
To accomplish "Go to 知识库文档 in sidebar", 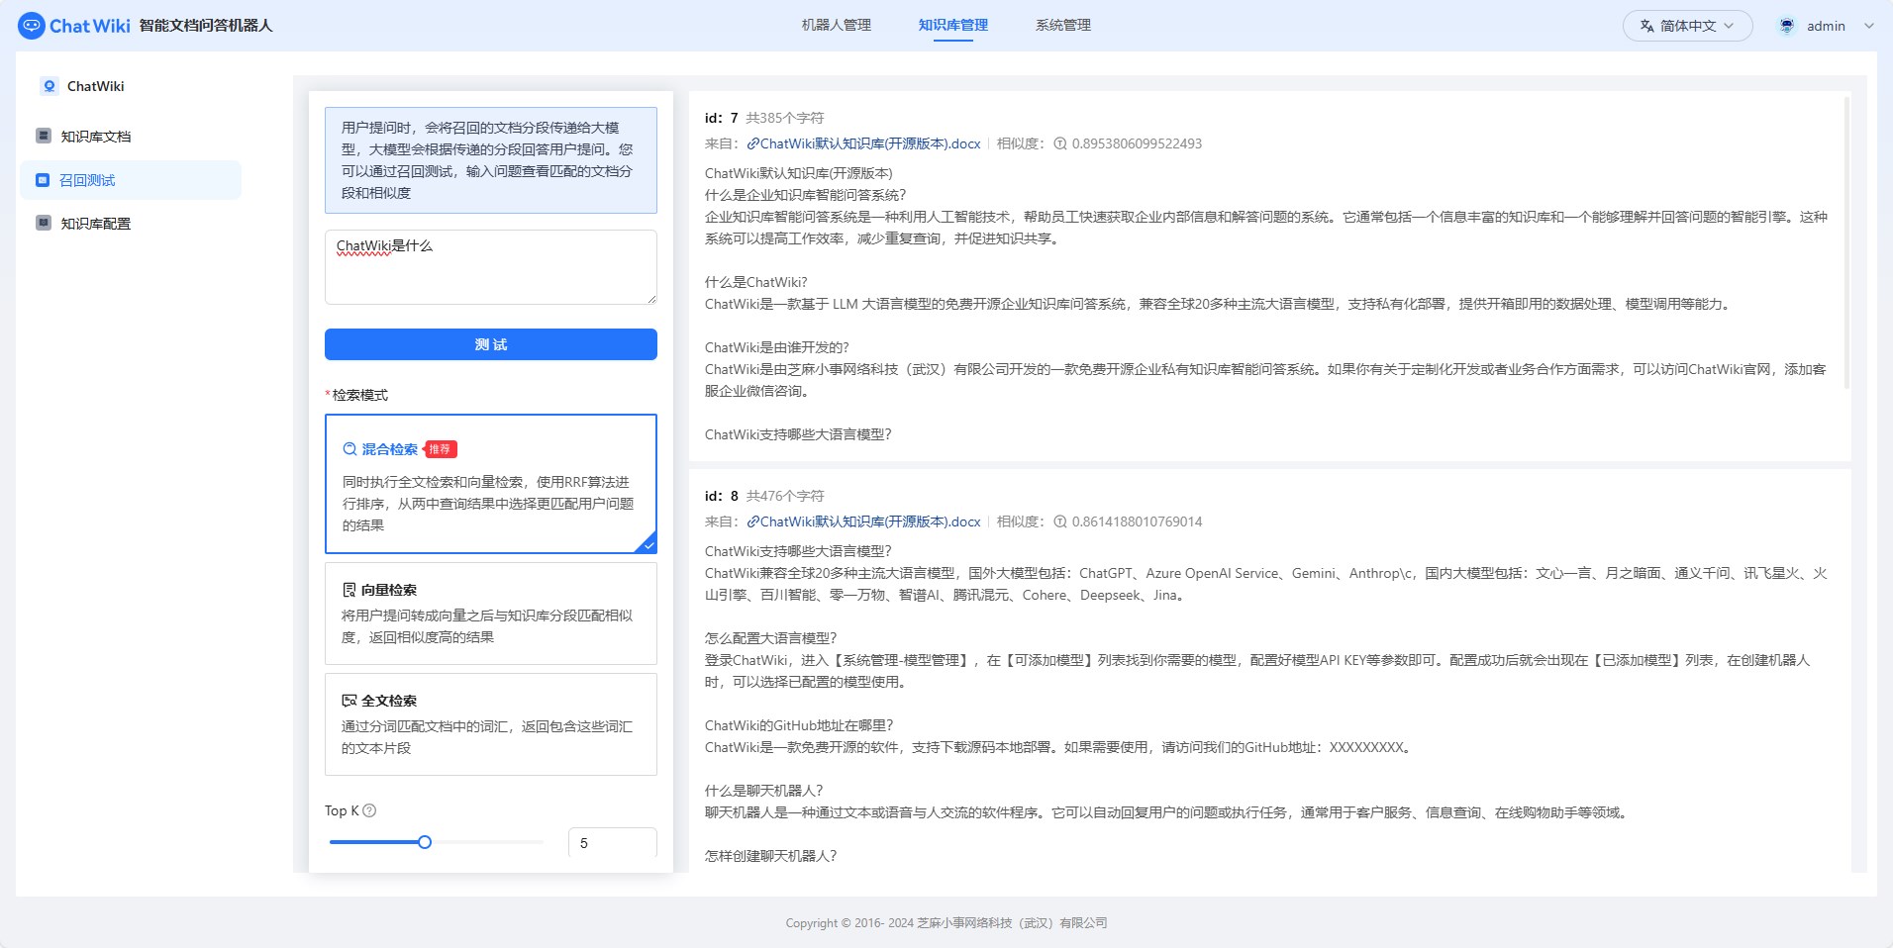I will [x=131, y=137].
